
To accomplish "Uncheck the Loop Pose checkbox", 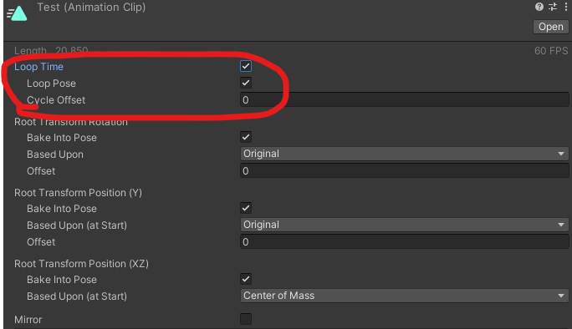I will (x=246, y=83).
